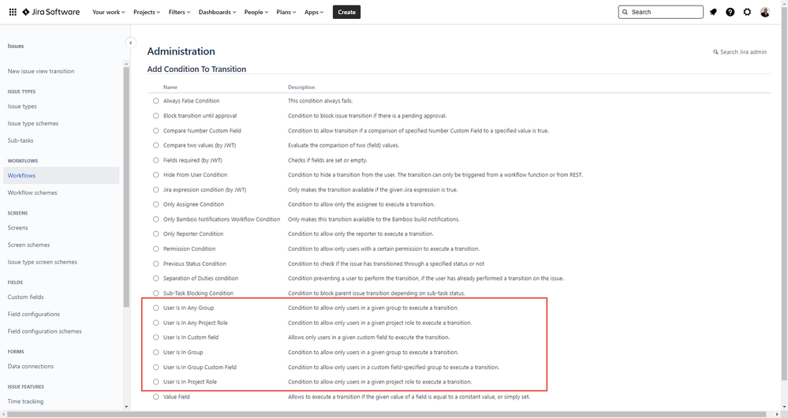Open the app switcher grid icon
This screenshot has width=788, height=418.
(13, 12)
